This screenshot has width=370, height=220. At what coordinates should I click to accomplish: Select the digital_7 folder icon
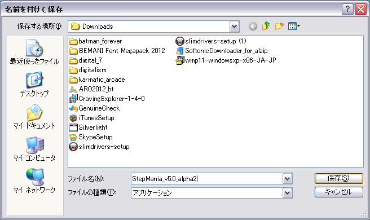click(73, 61)
